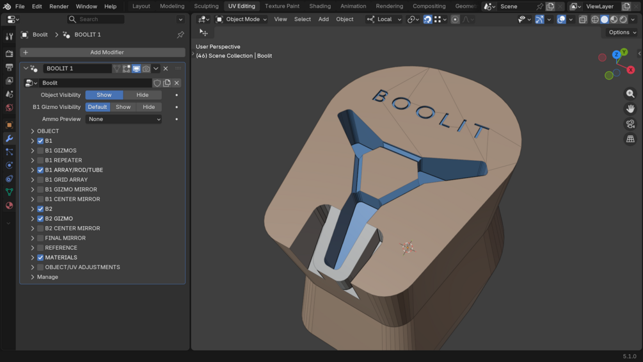This screenshot has height=362, width=643.
Task: Set Object Visibility to Hide
Action: tap(142, 95)
